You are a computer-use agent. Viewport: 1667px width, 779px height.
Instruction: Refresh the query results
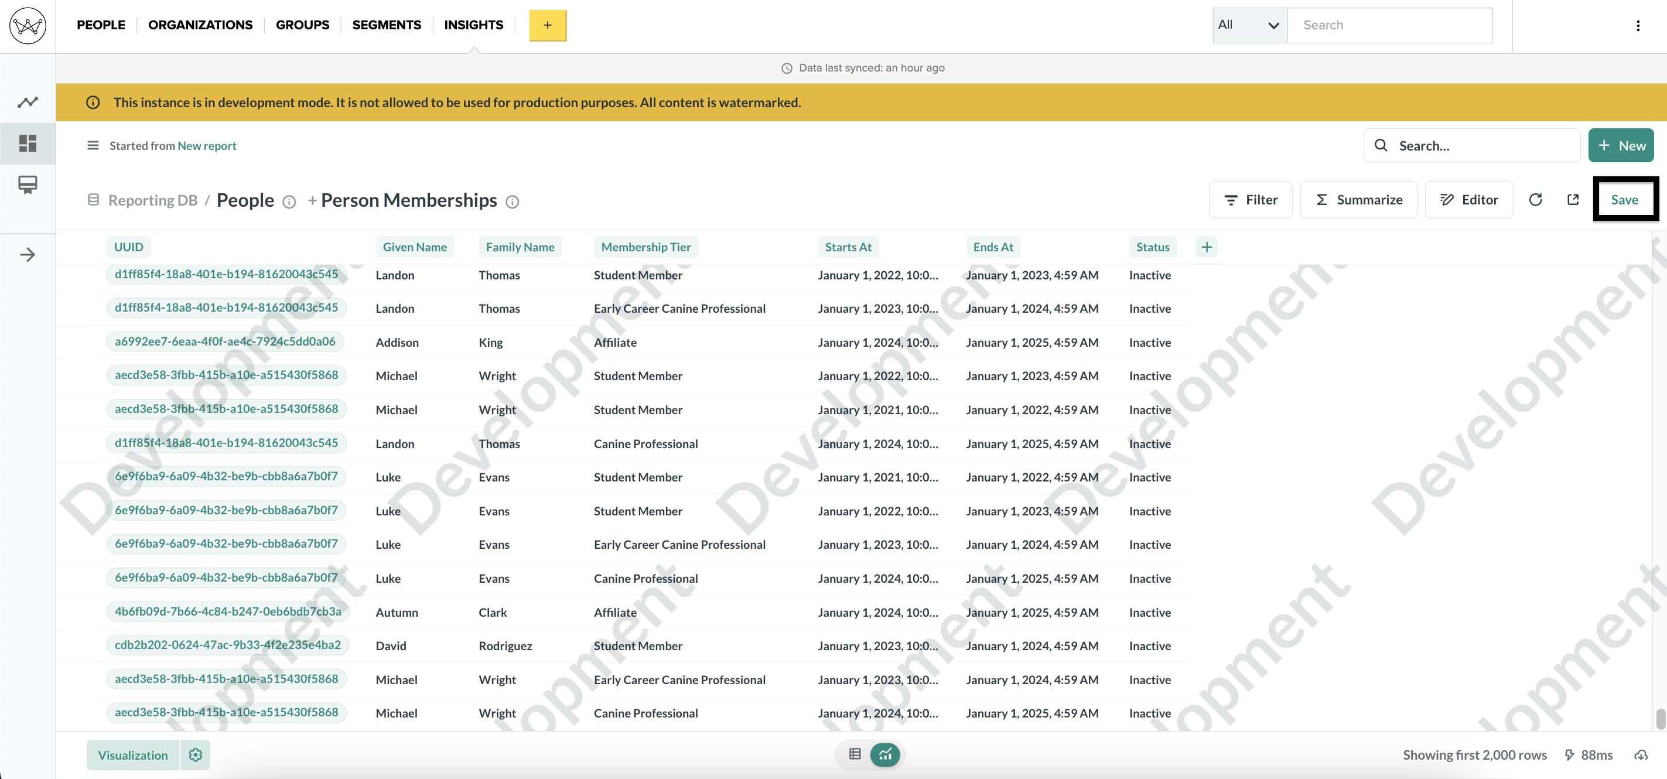point(1536,200)
